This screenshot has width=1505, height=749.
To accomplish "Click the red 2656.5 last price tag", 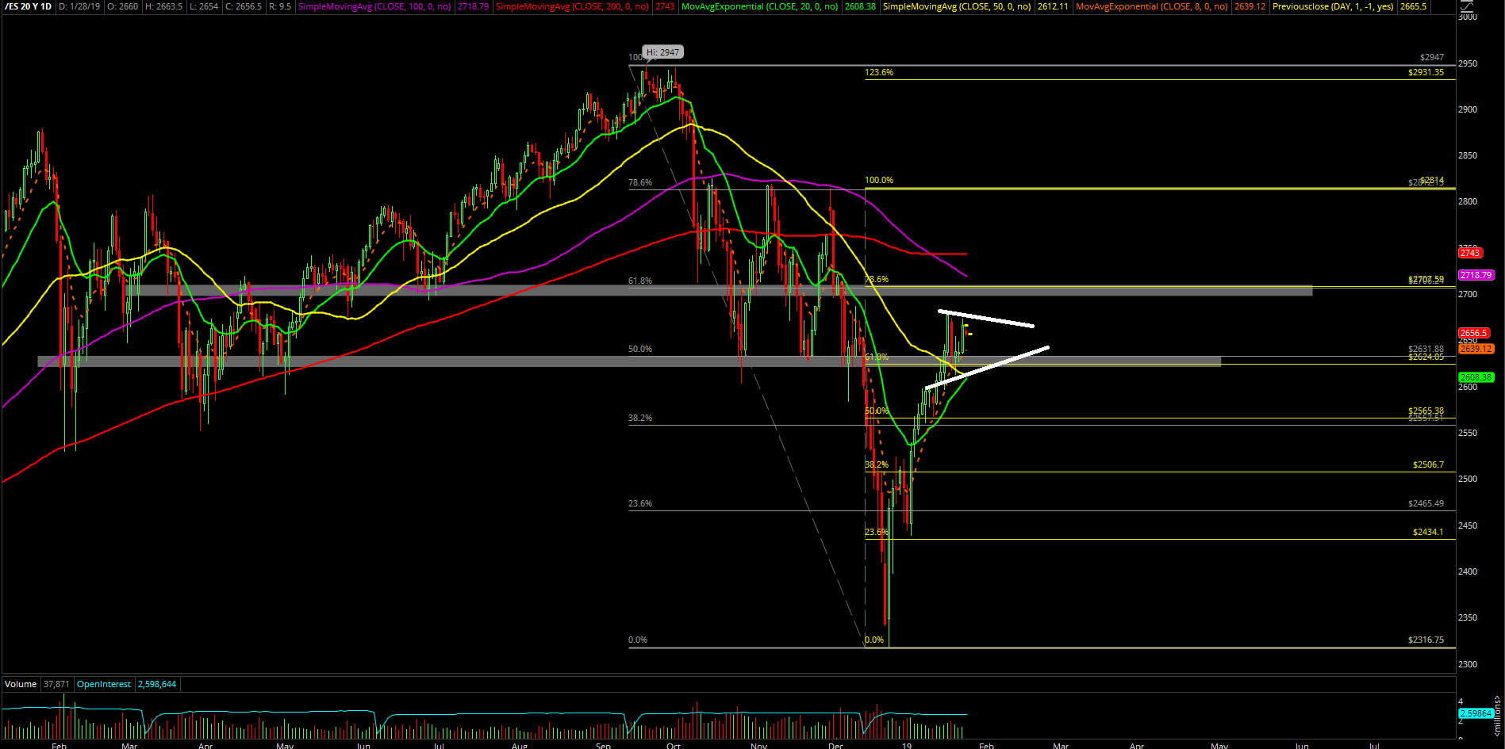I will (1473, 333).
